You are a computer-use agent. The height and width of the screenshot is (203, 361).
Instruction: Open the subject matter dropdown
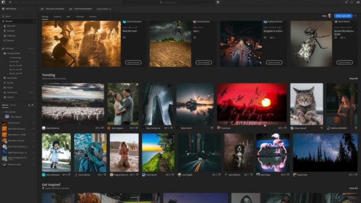tap(104, 9)
